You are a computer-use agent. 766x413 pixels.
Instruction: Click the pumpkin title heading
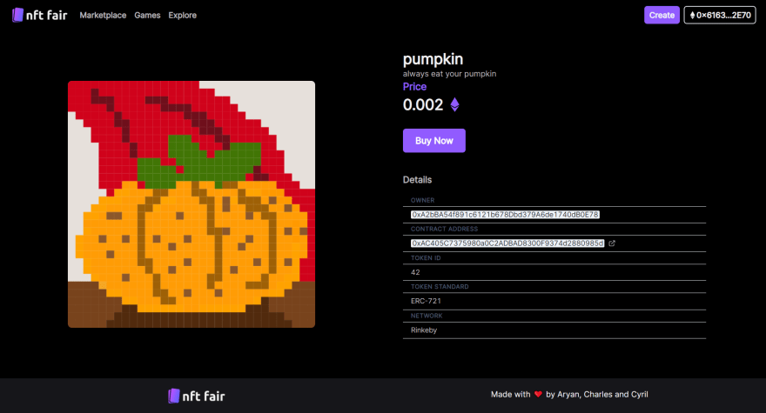[433, 59]
